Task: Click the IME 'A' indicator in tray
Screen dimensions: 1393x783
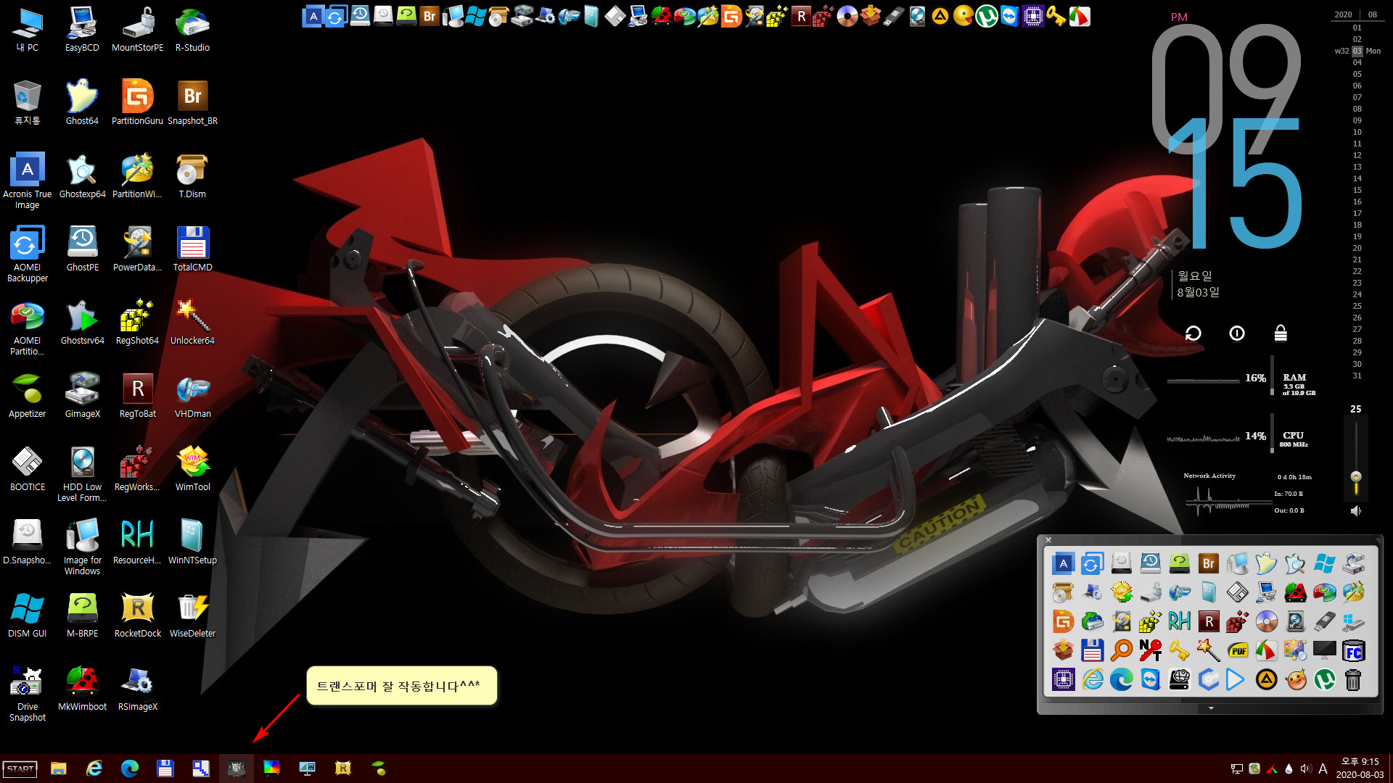Action: [1323, 768]
